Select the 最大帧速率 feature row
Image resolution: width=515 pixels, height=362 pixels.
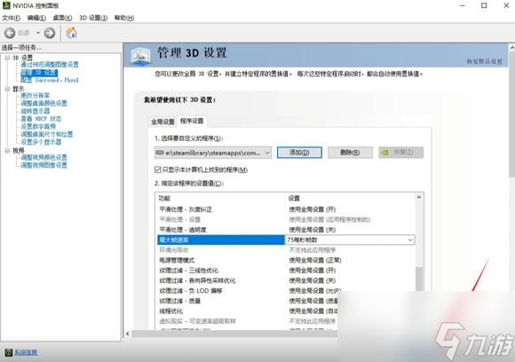click(221, 240)
